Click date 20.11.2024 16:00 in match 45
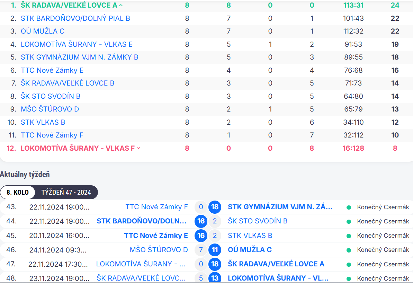The width and height of the screenshot is (413, 283). (x=59, y=236)
